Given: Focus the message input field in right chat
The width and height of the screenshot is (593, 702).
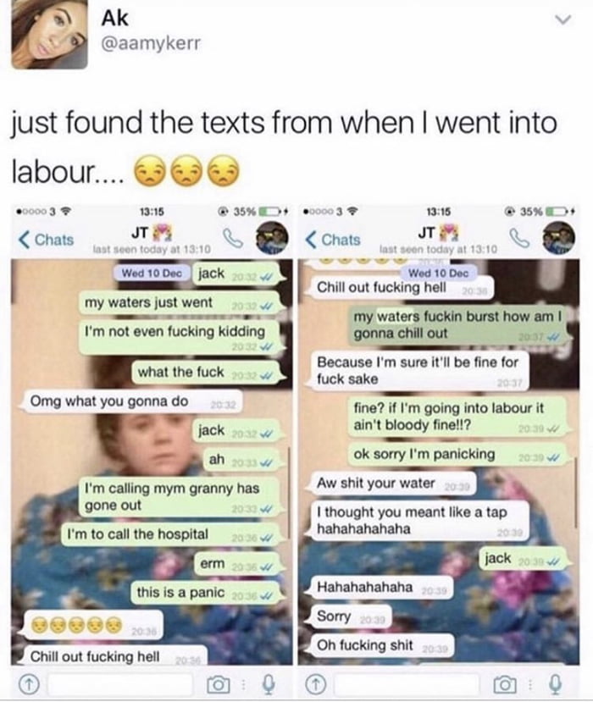Looking at the screenshot, I should click(407, 684).
